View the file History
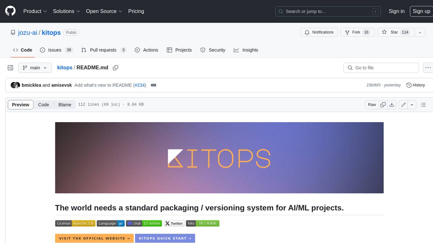This screenshot has width=433, height=243. pyautogui.click(x=415, y=85)
